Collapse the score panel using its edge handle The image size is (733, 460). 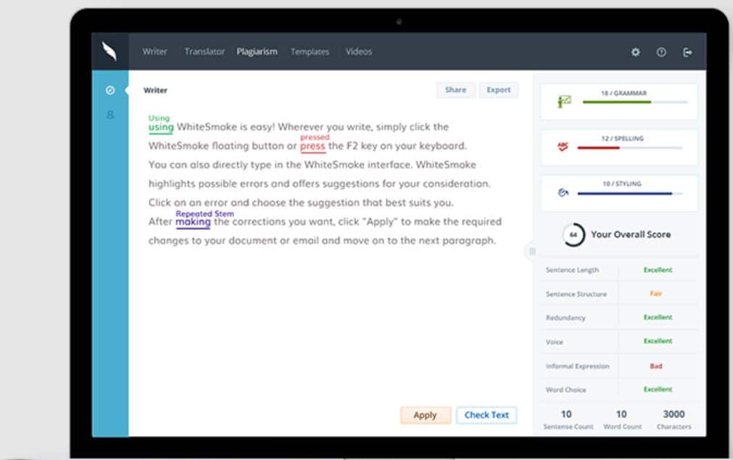pyautogui.click(x=532, y=252)
